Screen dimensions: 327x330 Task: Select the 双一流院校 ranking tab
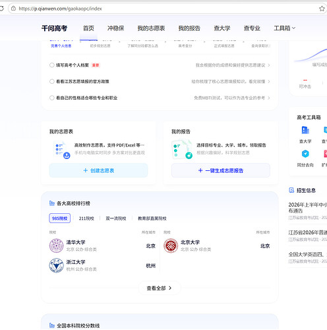[116, 218]
